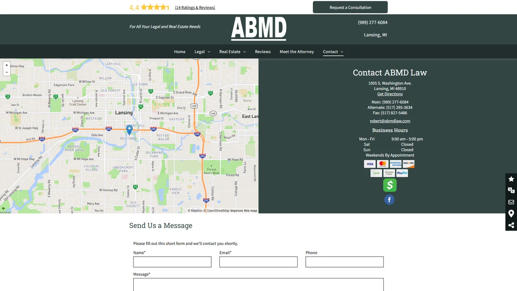Screen dimensions: 517x291
Task: Expand the Real Estate dropdown menu
Action: (x=233, y=52)
